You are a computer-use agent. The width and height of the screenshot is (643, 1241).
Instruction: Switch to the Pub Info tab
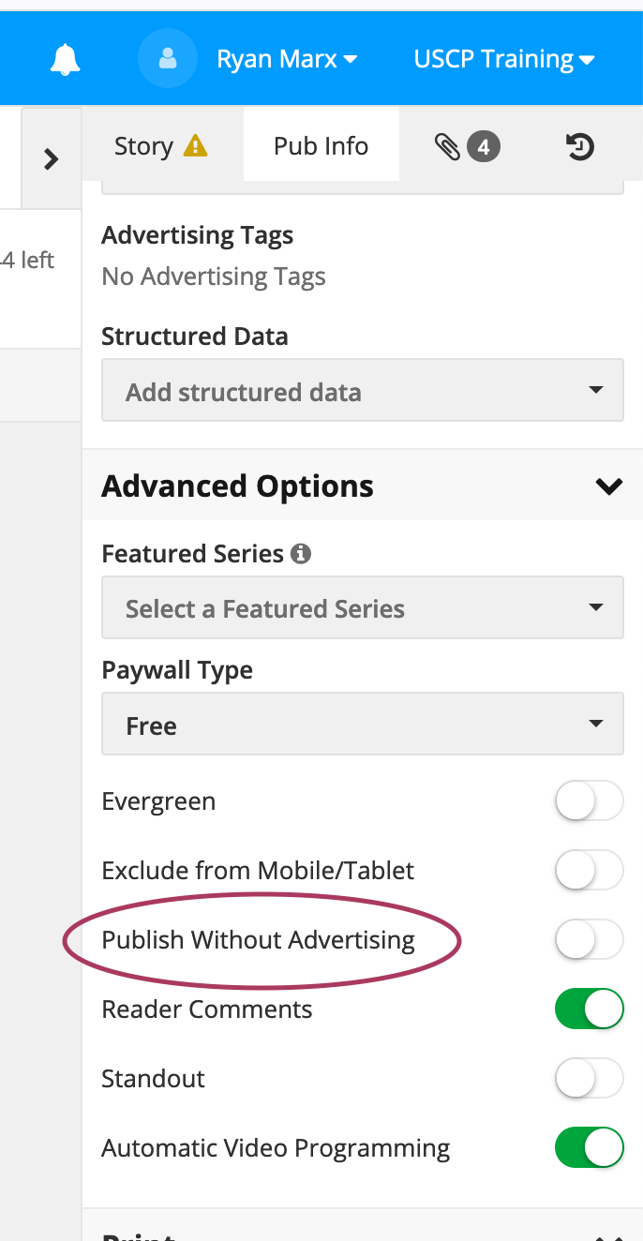[321, 146]
